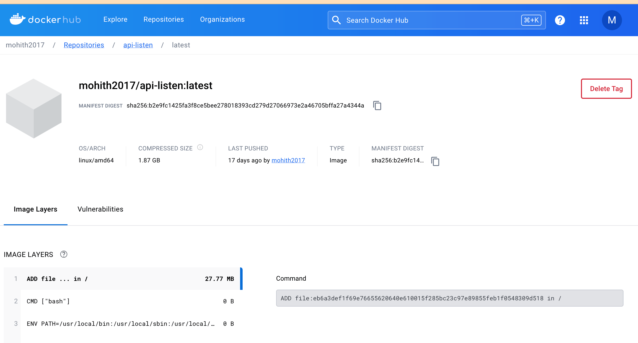Click the search magnifier icon
The image size is (638, 343).
pos(336,20)
